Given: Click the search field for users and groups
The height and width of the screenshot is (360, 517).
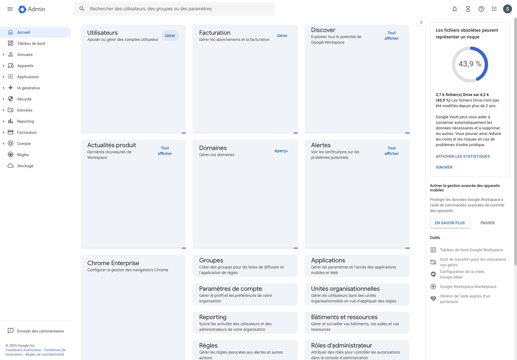Looking at the screenshot, I should (174, 9).
